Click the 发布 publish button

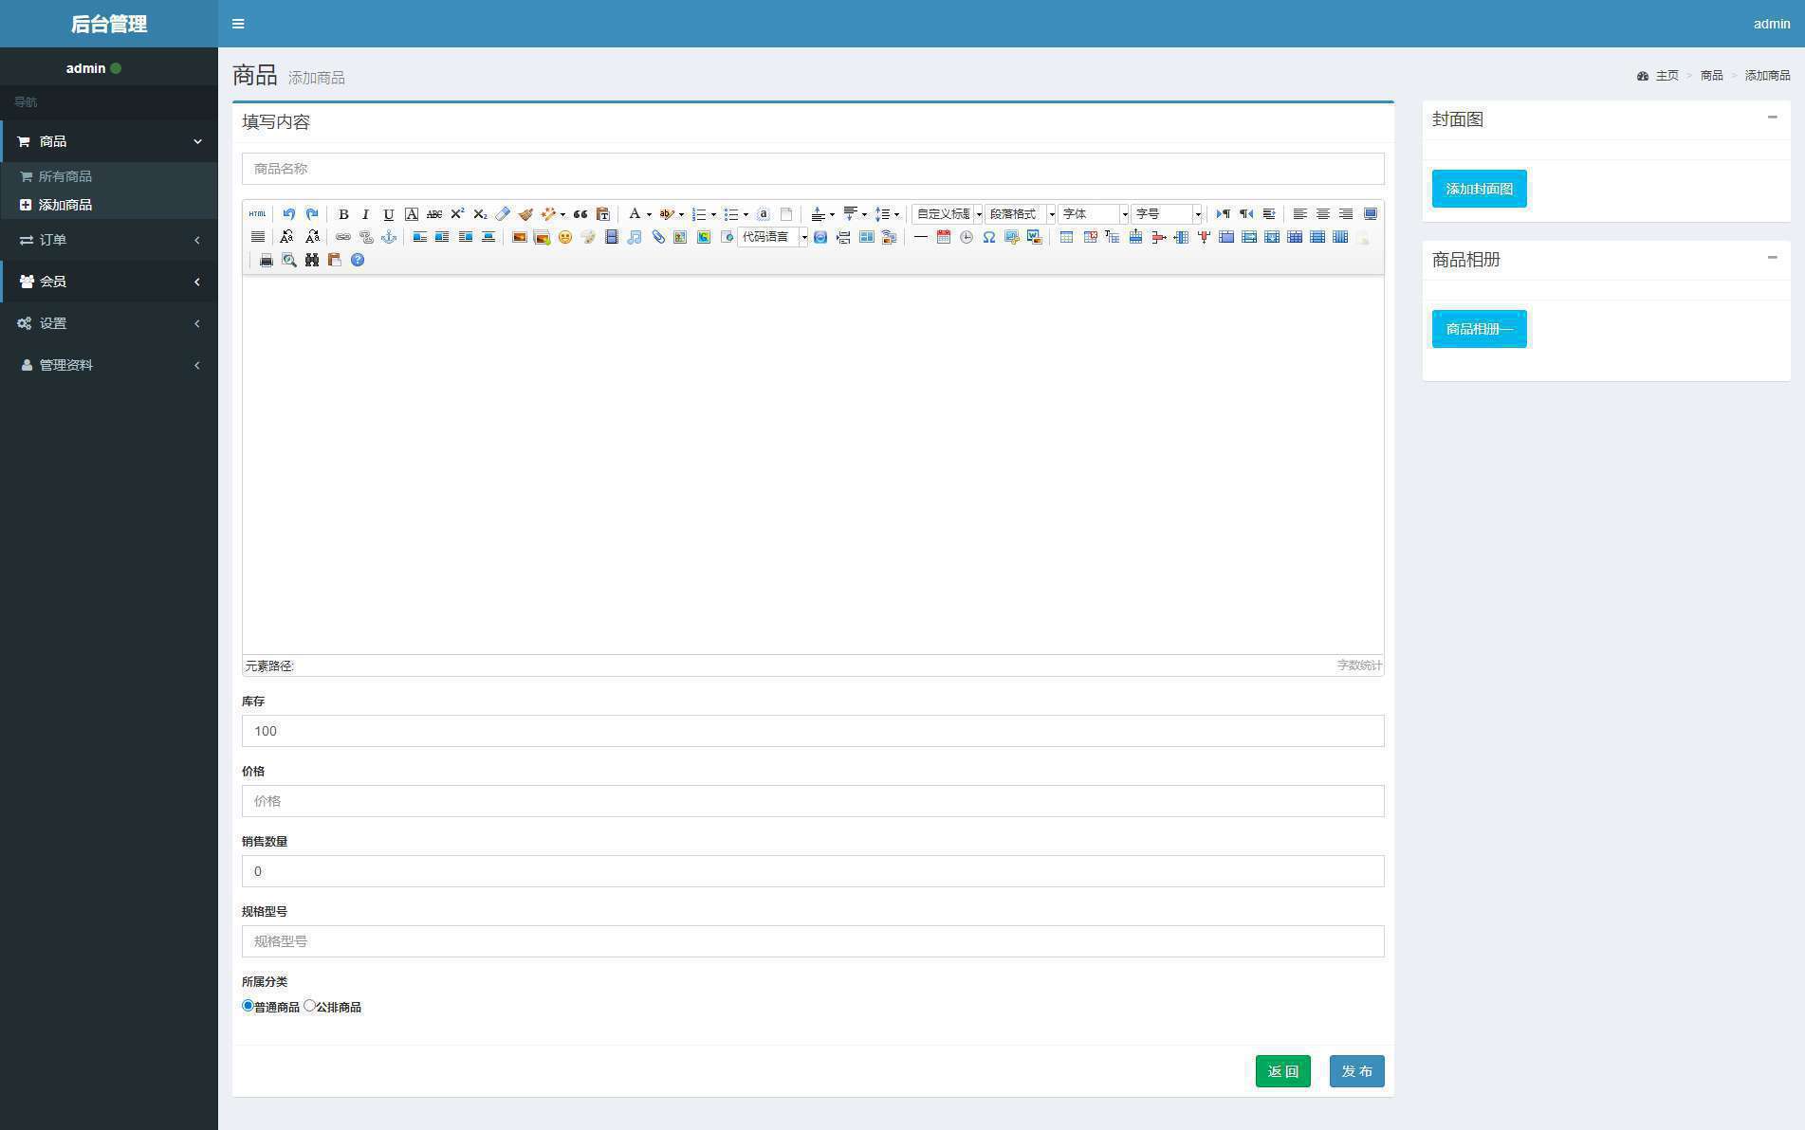click(1356, 1071)
